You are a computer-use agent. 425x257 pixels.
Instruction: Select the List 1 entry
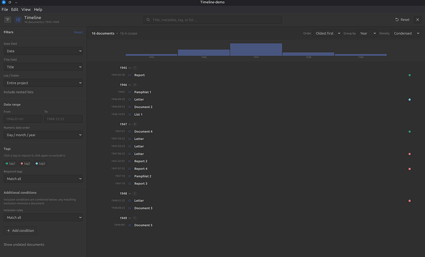point(138,115)
